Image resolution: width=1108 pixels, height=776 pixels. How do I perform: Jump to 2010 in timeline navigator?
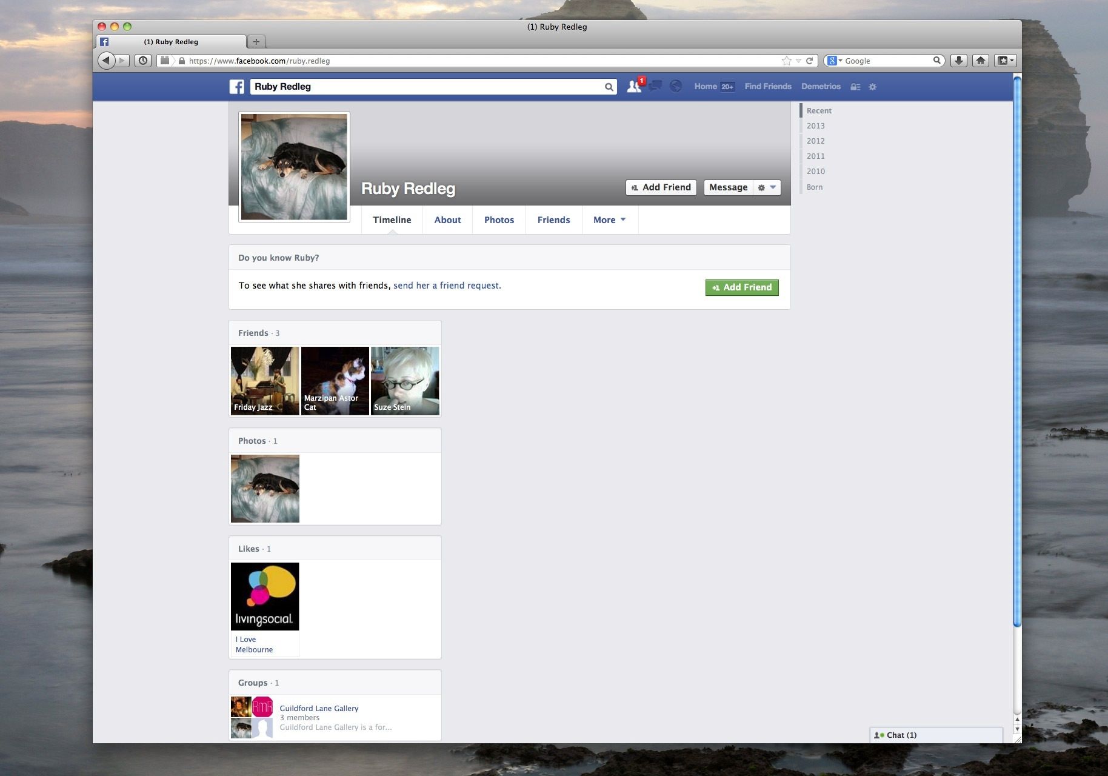click(815, 171)
